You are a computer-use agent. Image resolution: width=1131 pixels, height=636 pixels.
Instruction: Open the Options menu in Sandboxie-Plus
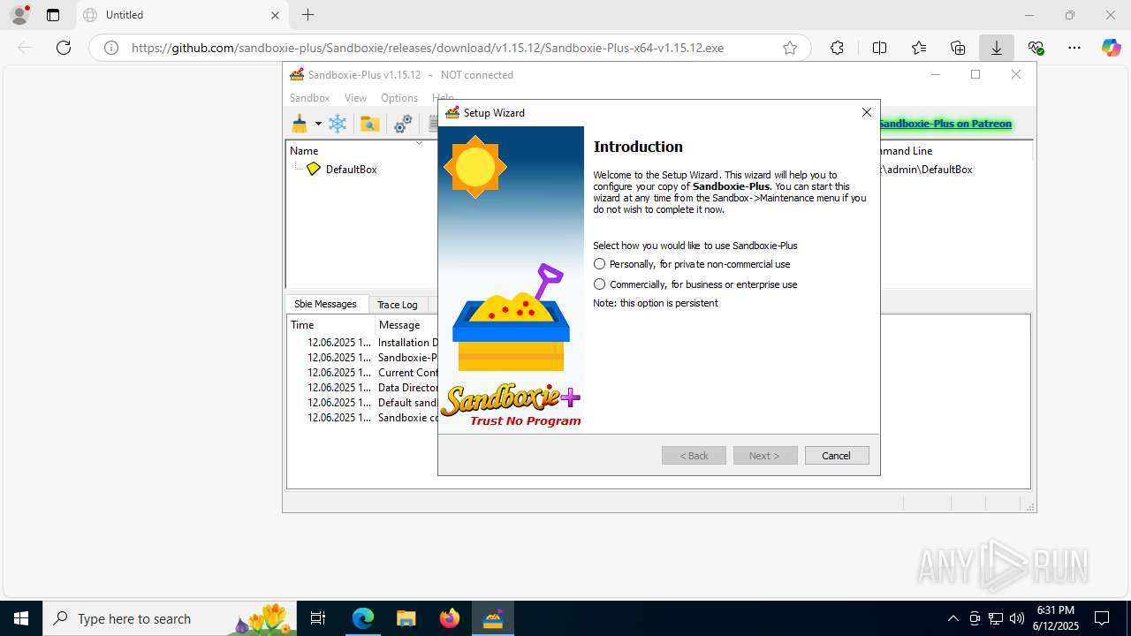coord(399,98)
